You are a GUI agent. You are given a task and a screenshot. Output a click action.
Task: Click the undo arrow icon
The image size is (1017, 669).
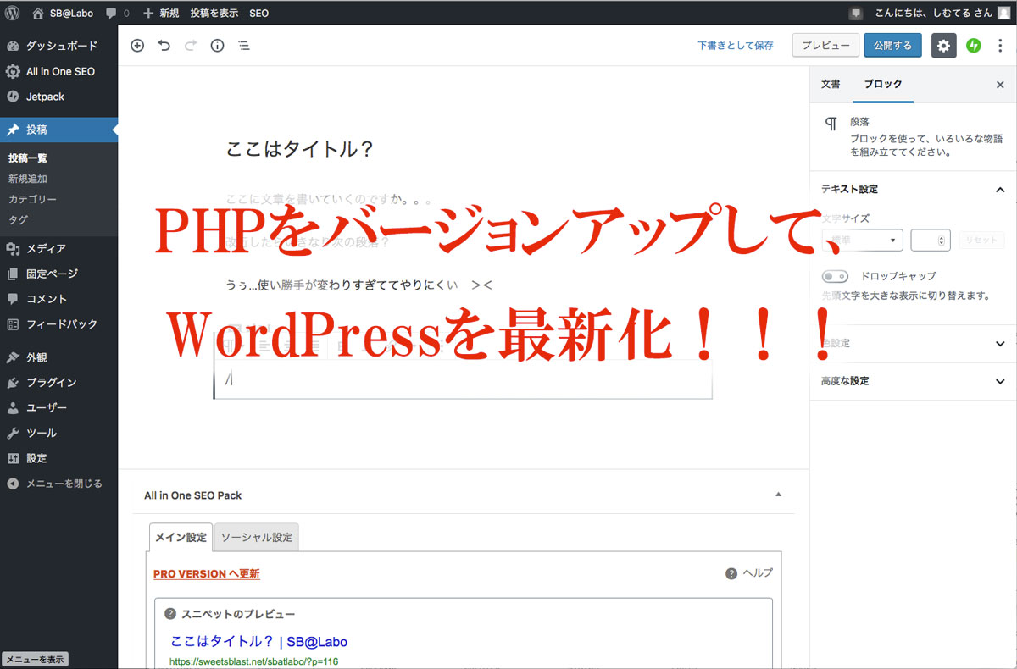click(164, 46)
